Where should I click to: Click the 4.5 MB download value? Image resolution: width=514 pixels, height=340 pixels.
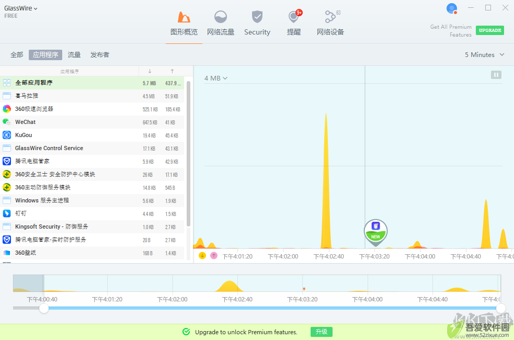coord(149,96)
